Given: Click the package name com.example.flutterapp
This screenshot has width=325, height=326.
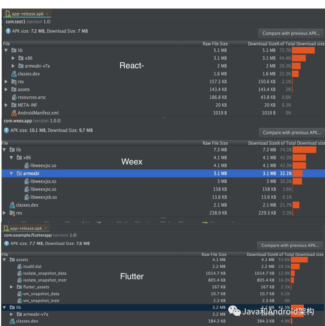Looking at the screenshot, I should tap(28, 235).
